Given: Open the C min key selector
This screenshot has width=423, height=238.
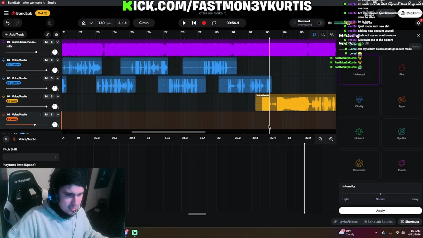Looking at the screenshot, I should 144,23.
